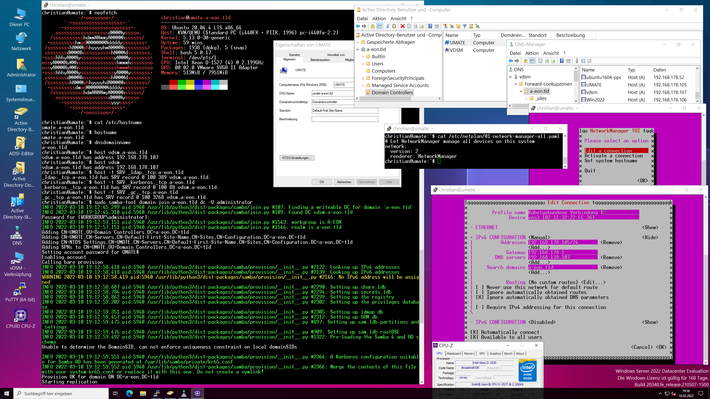Screen dimensions: 710x399
Task: Uncheck 'Ignore automatically obtained DNS parameters'
Action: tap(542, 297)
